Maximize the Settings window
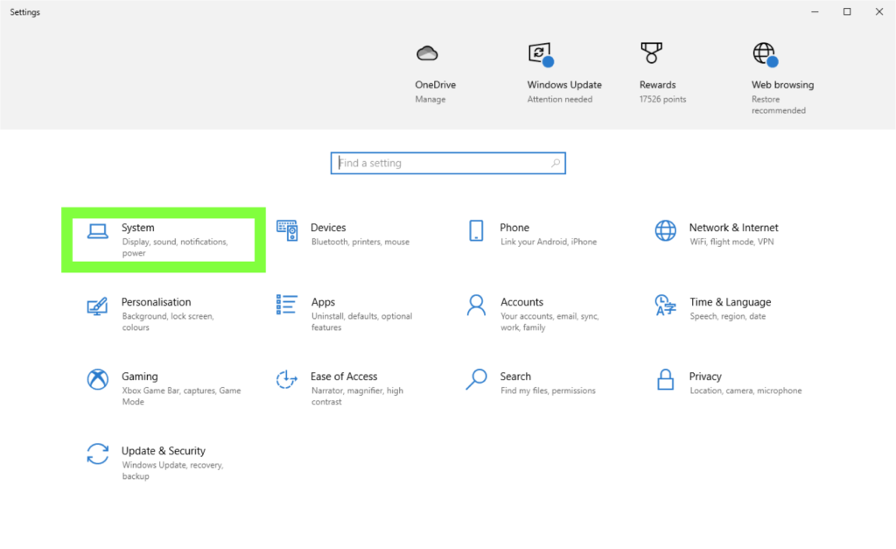 pyautogui.click(x=847, y=12)
